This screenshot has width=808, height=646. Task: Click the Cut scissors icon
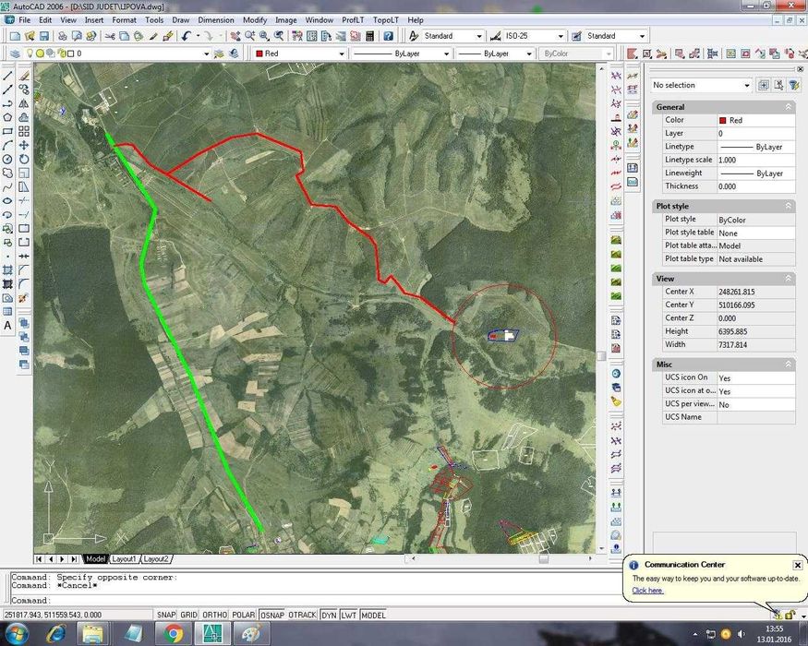point(110,36)
